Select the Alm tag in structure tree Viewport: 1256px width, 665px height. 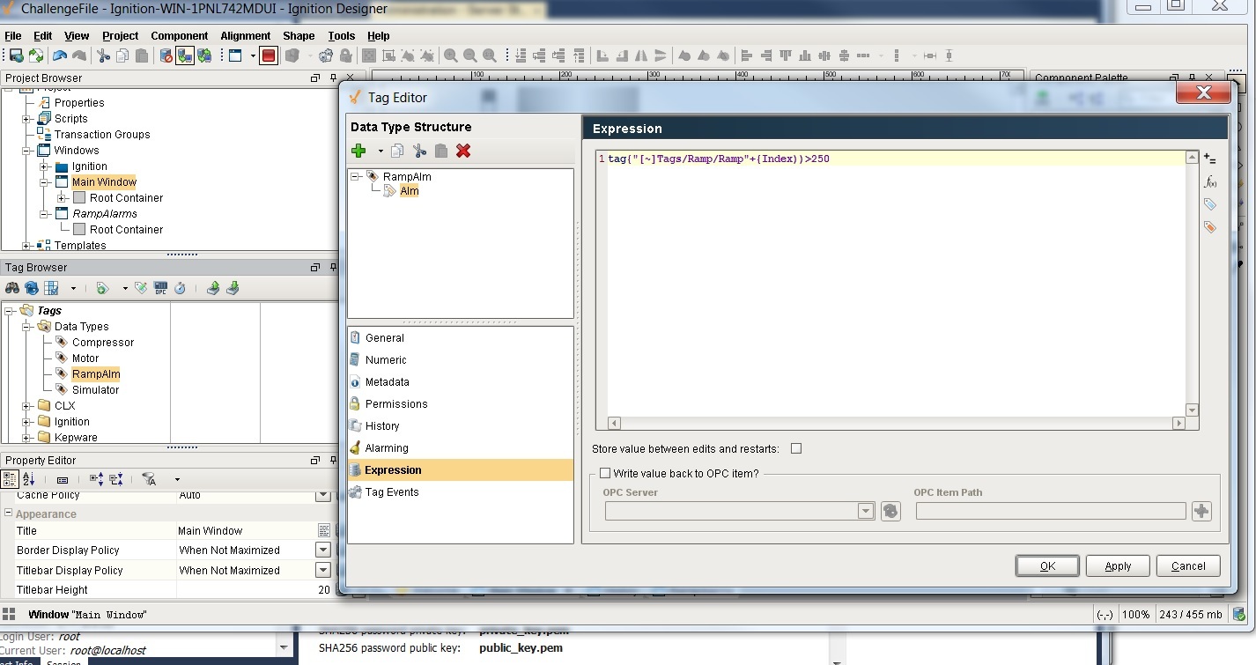(409, 190)
